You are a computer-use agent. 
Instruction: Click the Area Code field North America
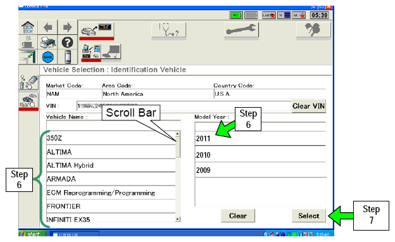(x=158, y=94)
